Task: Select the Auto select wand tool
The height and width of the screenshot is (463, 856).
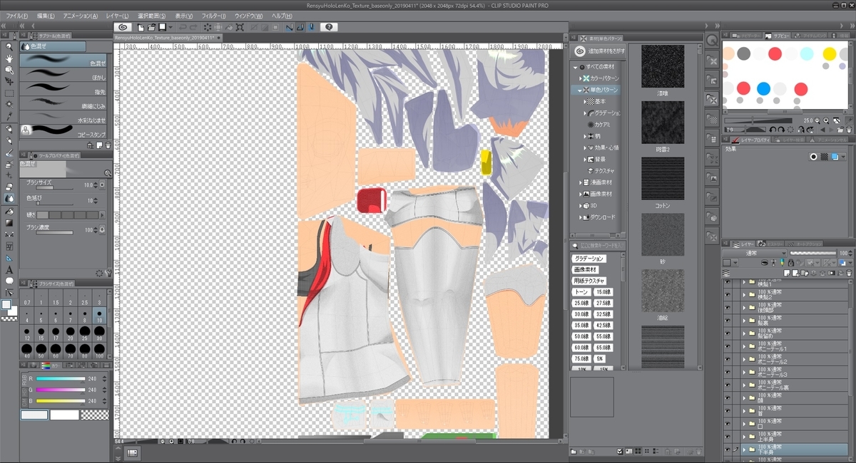Action: click(9, 103)
